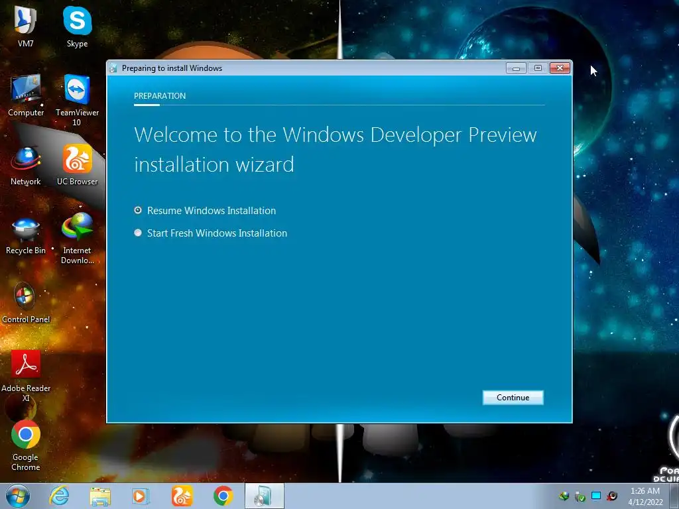Select the Google Chrome desktop icon
The height and width of the screenshot is (509, 679).
(x=26, y=446)
